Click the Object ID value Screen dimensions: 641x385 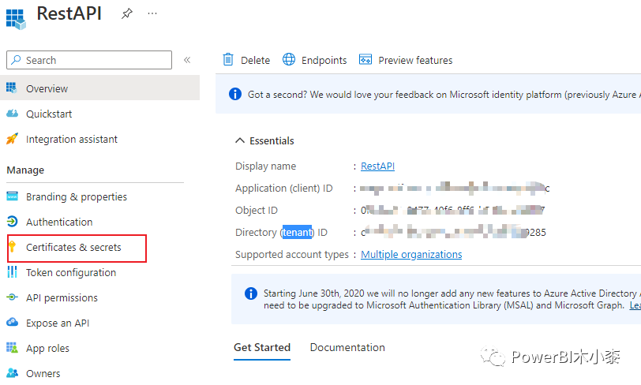(x=452, y=210)
